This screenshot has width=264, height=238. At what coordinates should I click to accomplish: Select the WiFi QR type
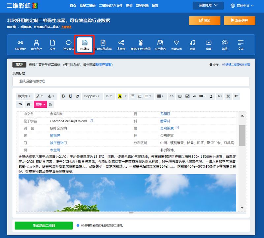tap(176, 45)
